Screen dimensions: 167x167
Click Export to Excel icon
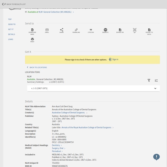pos(149,30)
